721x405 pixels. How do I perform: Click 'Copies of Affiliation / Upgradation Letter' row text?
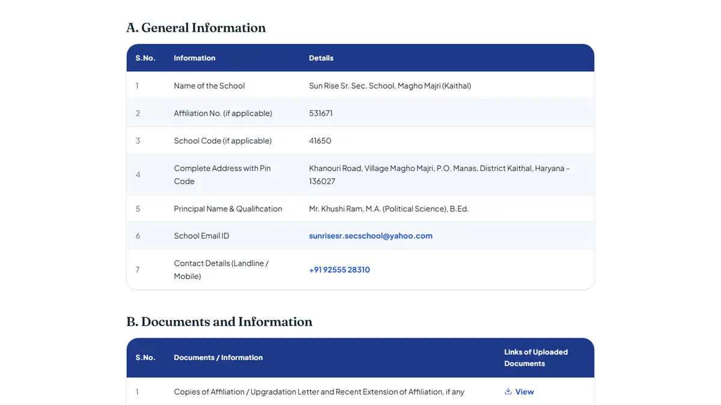(319, 392)
